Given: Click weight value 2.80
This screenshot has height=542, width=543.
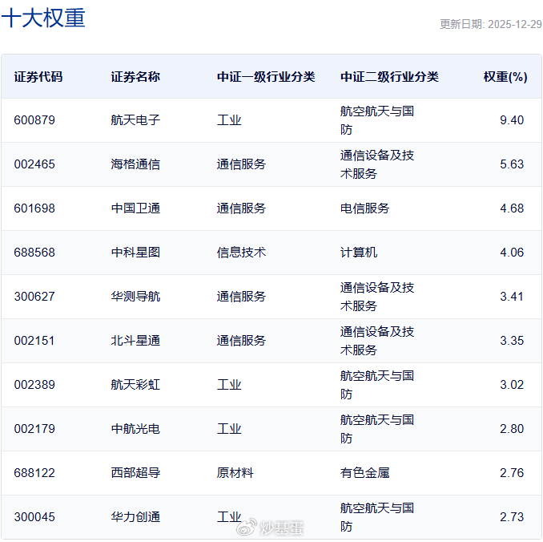Looking at the screenshot, I should click(x=512, y=429).
